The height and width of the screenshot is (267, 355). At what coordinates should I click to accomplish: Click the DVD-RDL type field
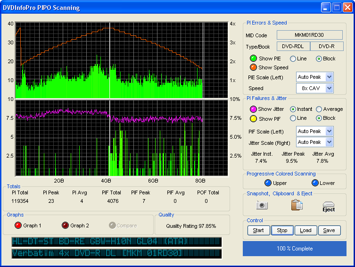click(293, 46)
